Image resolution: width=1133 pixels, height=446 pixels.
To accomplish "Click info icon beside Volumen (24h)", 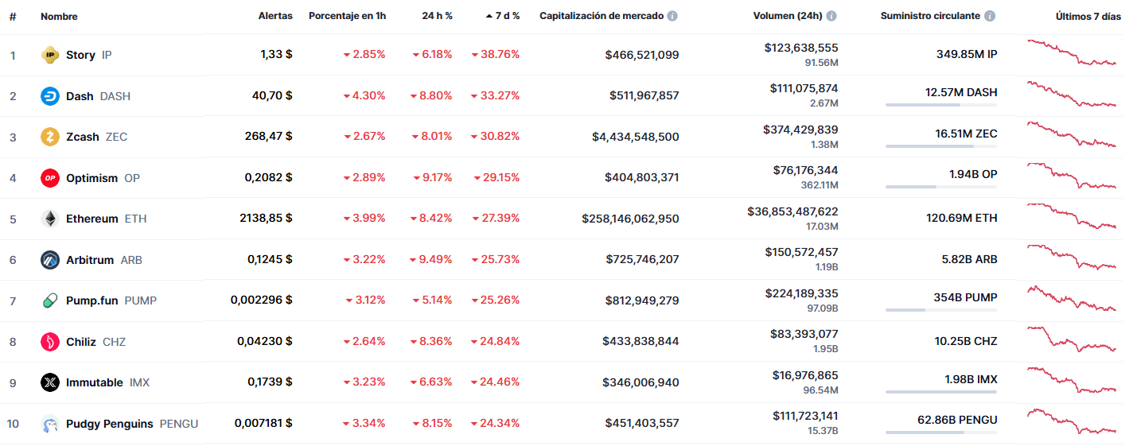I will (x=831, y=16).
